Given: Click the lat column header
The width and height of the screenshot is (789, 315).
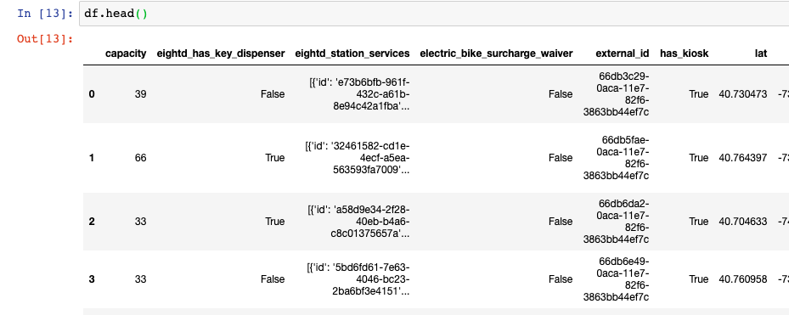Looking at the screenshot, I should (761, 53).
